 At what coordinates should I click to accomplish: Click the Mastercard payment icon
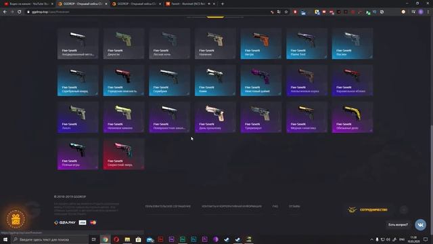point(93,222)
